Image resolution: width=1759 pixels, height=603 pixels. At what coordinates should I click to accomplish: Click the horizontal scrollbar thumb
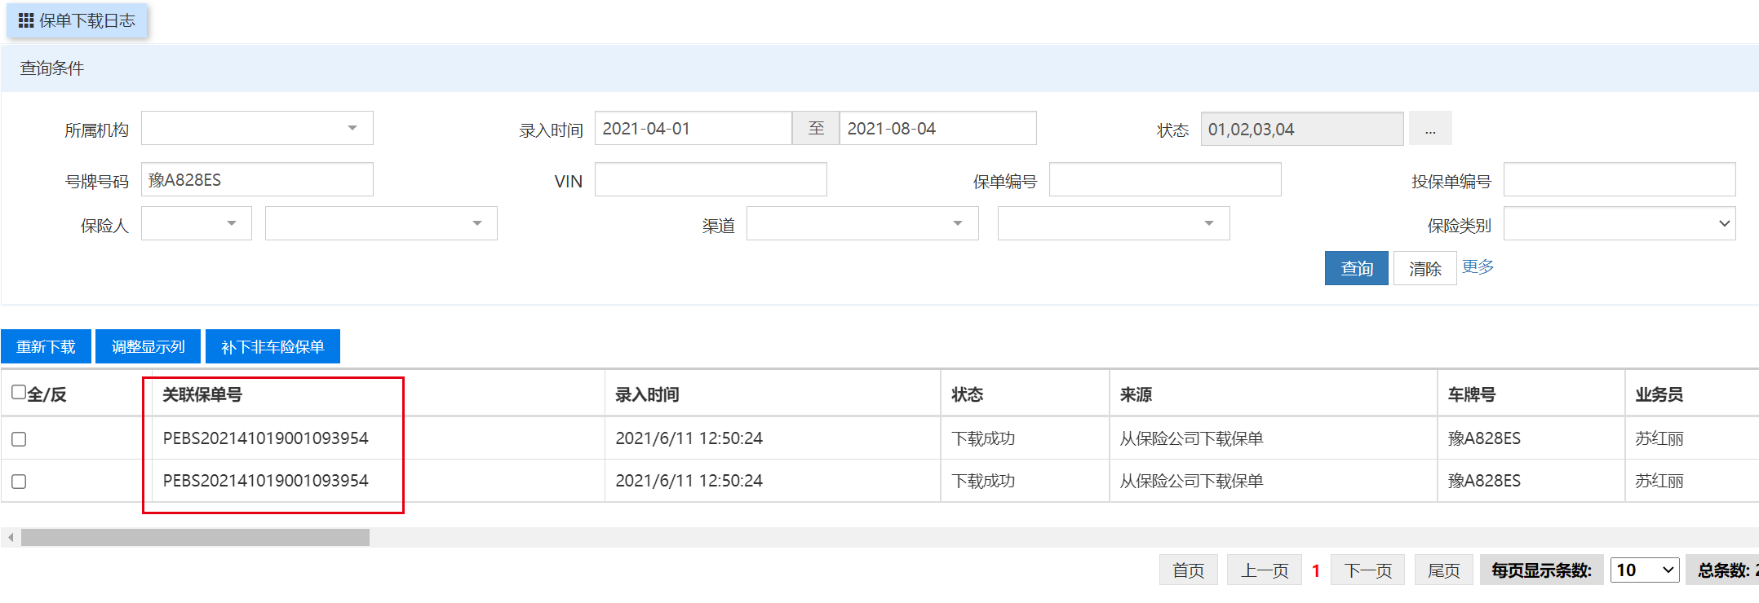click(x=195, y=538)
